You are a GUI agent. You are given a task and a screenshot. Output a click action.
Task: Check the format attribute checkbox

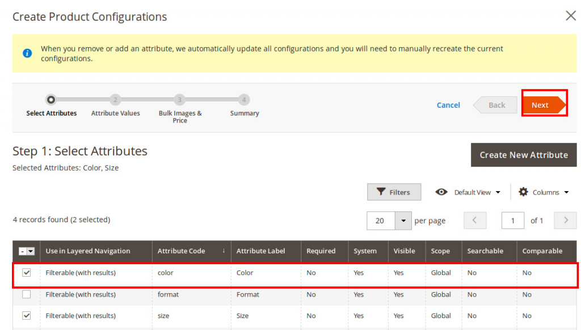[x=27, y=294]
